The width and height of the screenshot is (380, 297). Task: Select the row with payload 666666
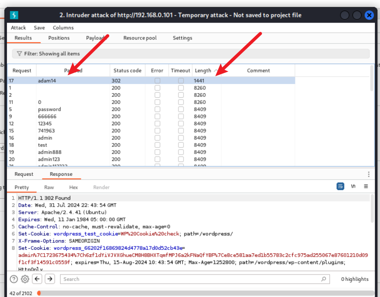click(x=151, y=116)
